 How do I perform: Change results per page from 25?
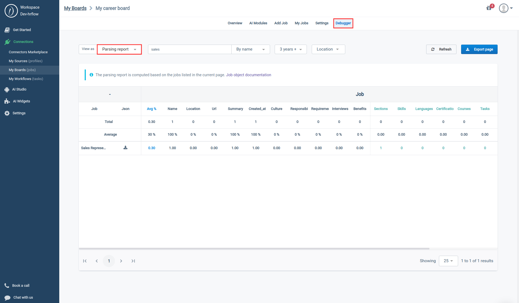click(448, 261)
